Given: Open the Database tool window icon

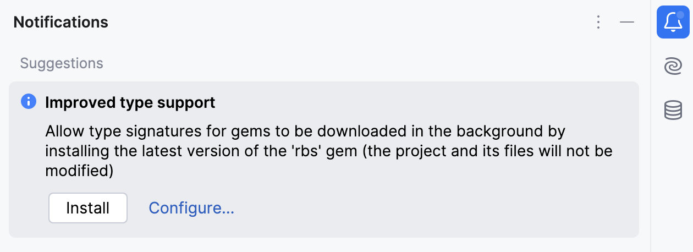Looking at the screenshot, I should (673, 110).
